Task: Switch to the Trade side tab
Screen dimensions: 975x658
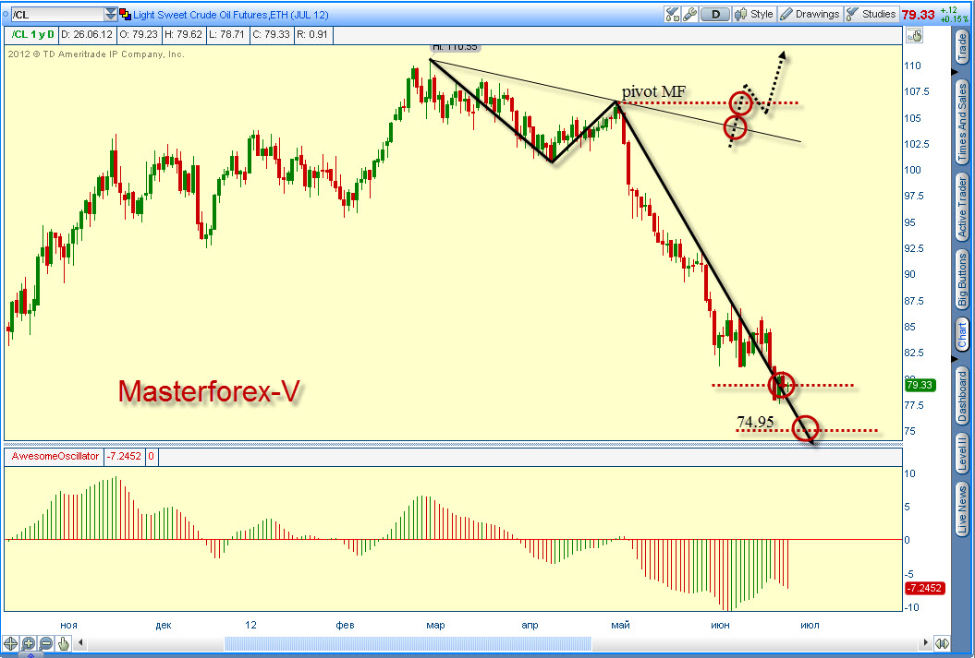Action: [x=962, y=46]
